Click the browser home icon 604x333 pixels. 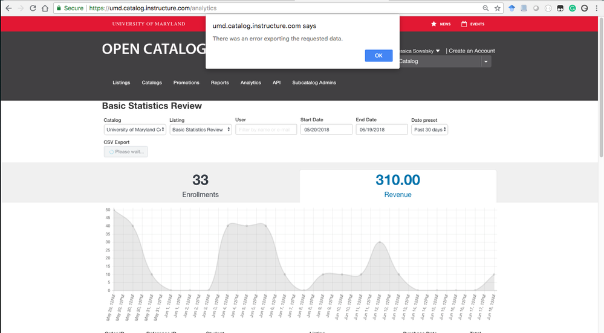45,8
